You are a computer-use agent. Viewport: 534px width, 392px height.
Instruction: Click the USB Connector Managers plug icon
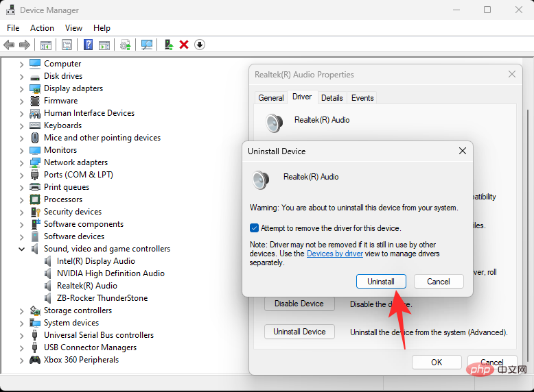click(34, 347)
